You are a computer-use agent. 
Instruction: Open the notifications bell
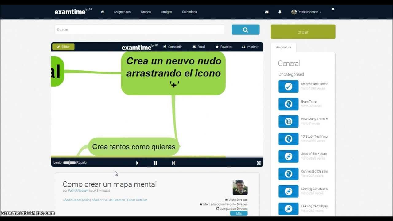pyautogui.click(x=280, y=12)
